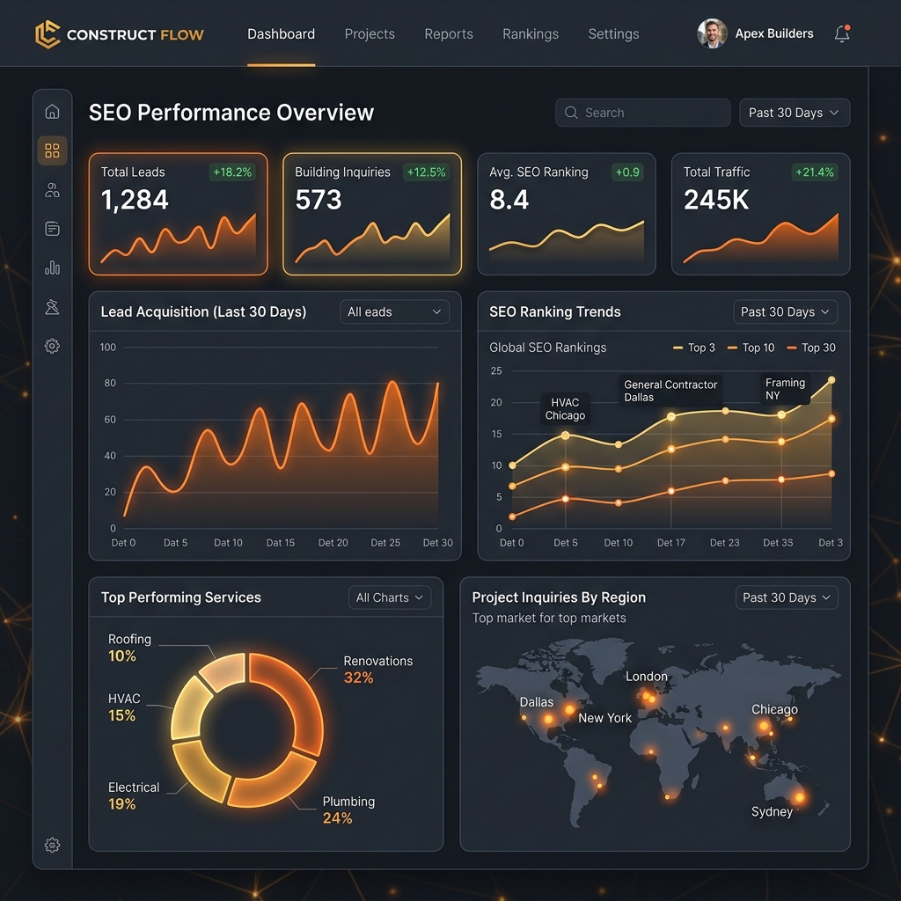Open SEO Ranking Trends date range dropdown
Image resolution: width=901 pixels, height=901 pixels.
point(786,312)
